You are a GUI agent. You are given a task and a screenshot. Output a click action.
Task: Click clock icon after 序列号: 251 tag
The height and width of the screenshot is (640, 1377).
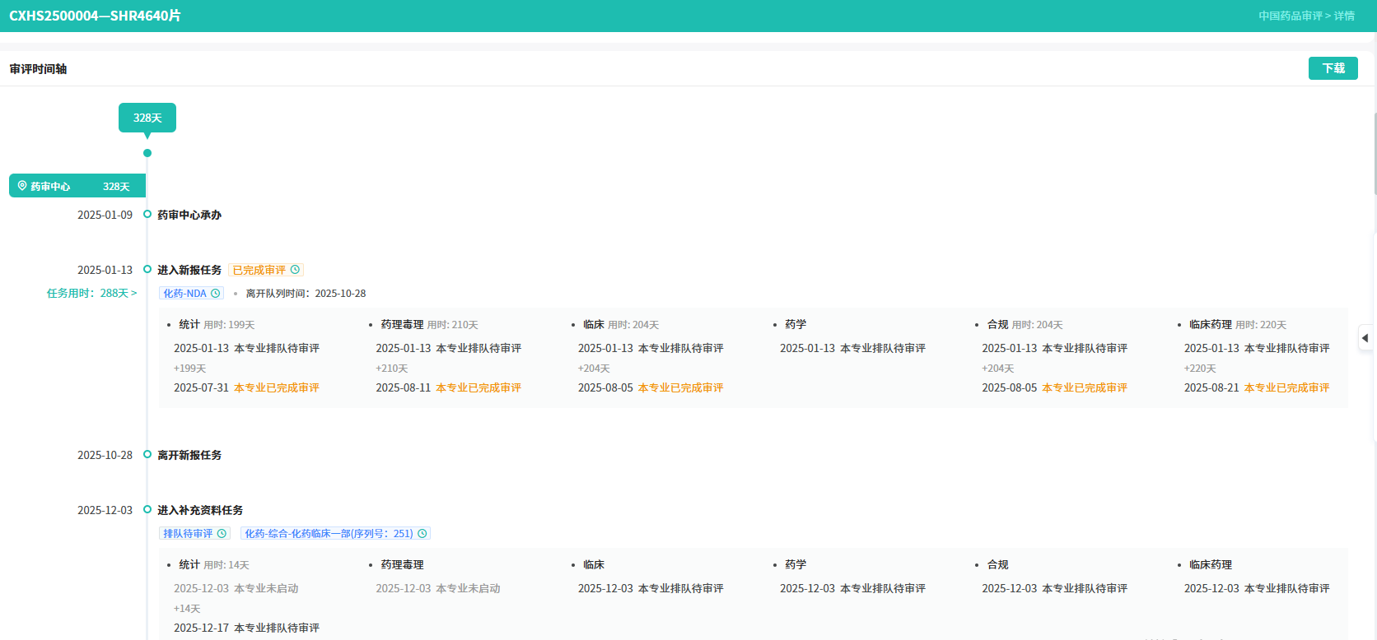[422, 534]
